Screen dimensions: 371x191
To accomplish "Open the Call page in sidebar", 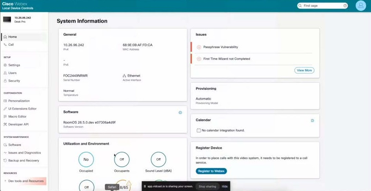I will point(11,45).
